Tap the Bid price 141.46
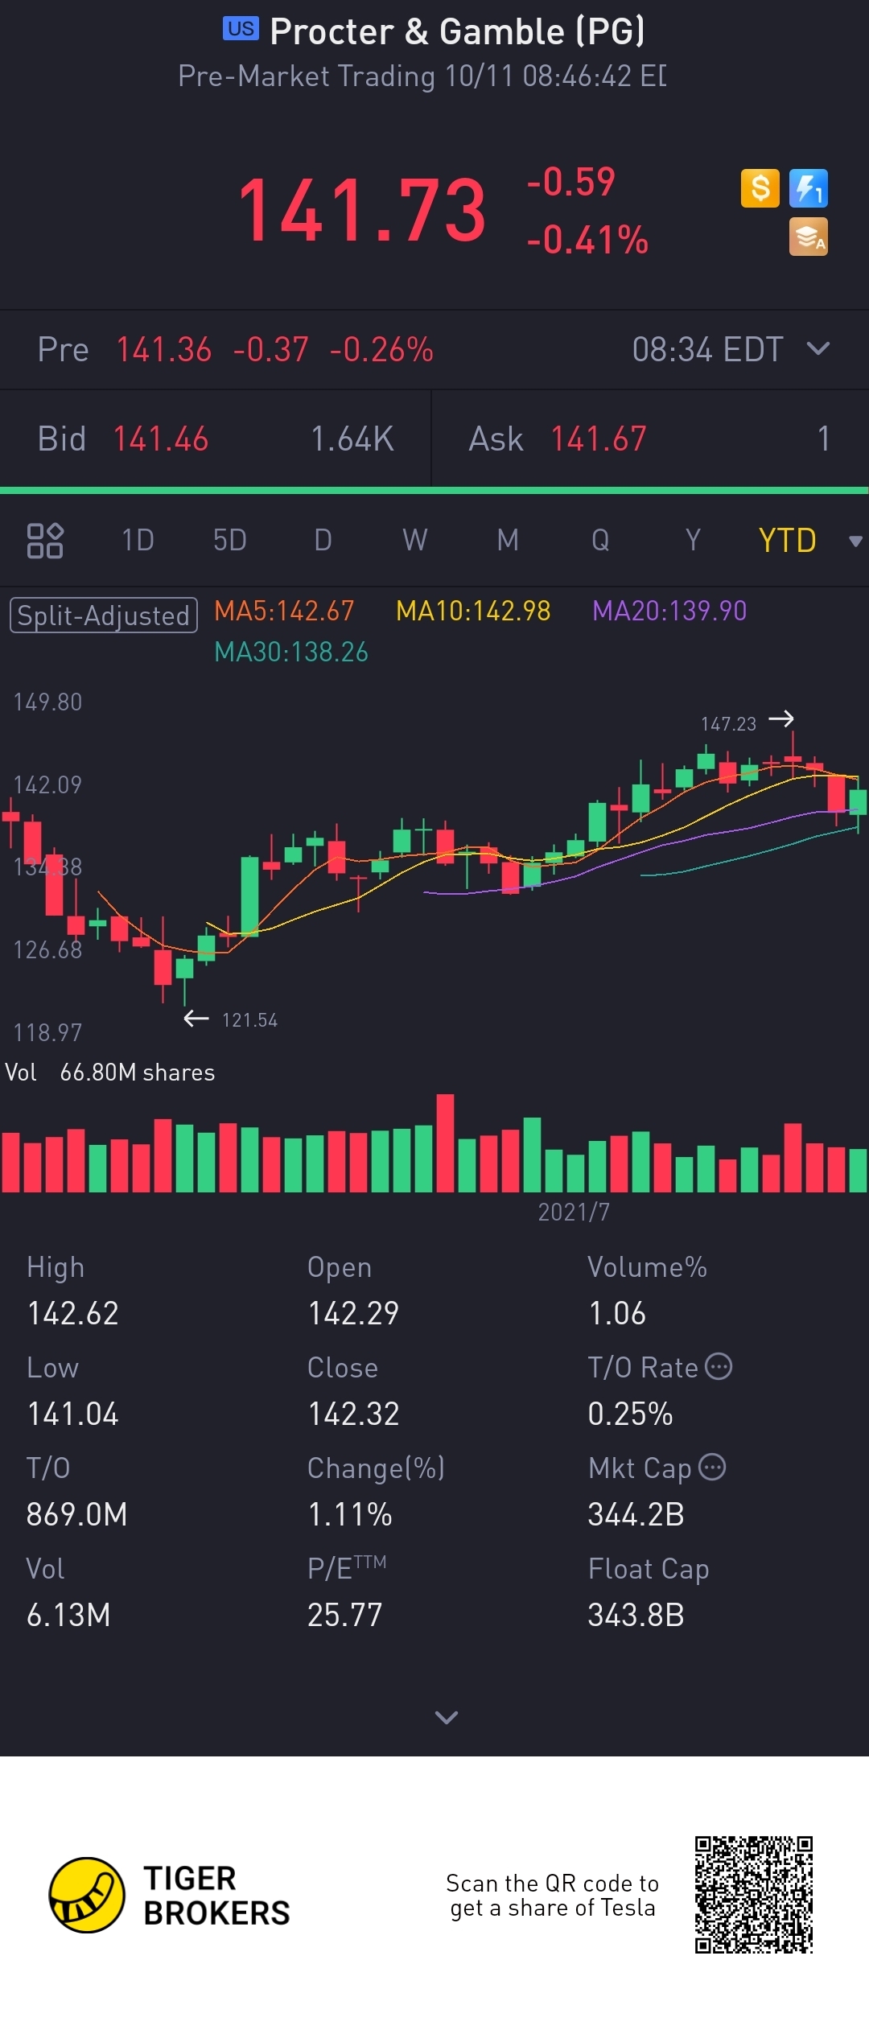The image size is (869, 2034). pos(161,439)
